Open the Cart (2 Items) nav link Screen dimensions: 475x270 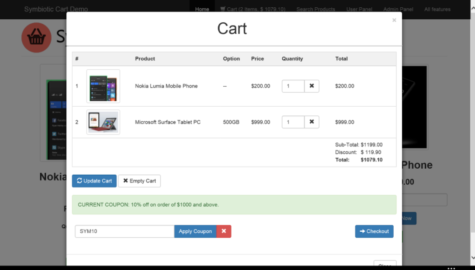click(253, 9)
